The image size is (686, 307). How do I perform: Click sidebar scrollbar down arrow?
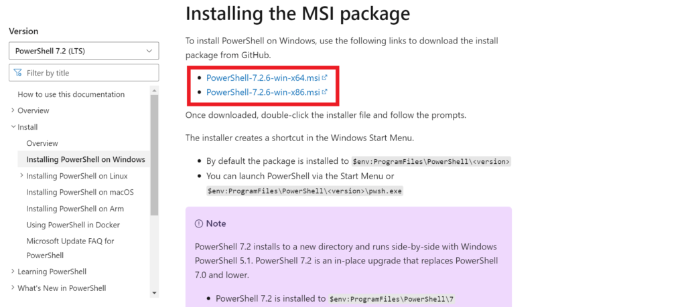click(x=154, y=292)
